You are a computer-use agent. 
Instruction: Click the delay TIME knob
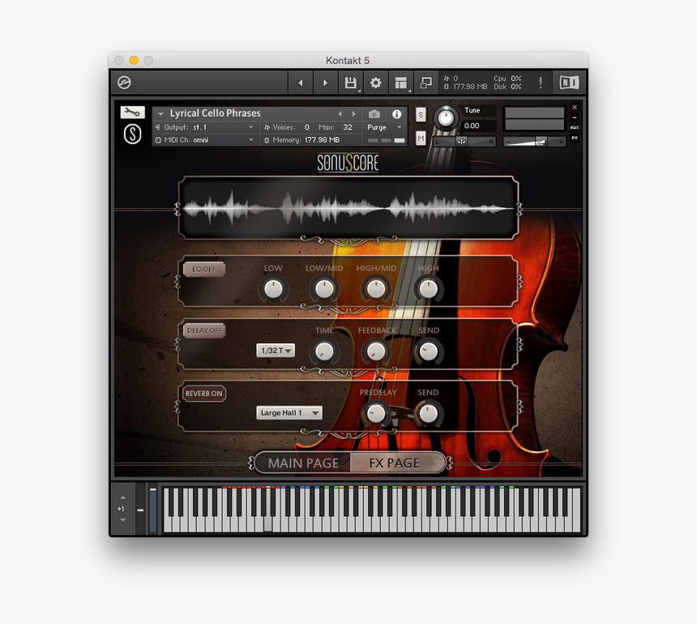(324, 351)
